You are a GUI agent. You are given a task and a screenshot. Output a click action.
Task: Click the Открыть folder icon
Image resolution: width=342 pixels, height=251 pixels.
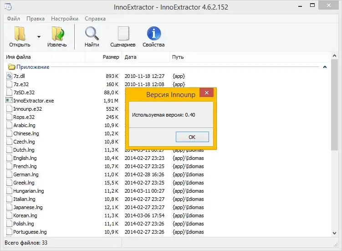point(20,34)
